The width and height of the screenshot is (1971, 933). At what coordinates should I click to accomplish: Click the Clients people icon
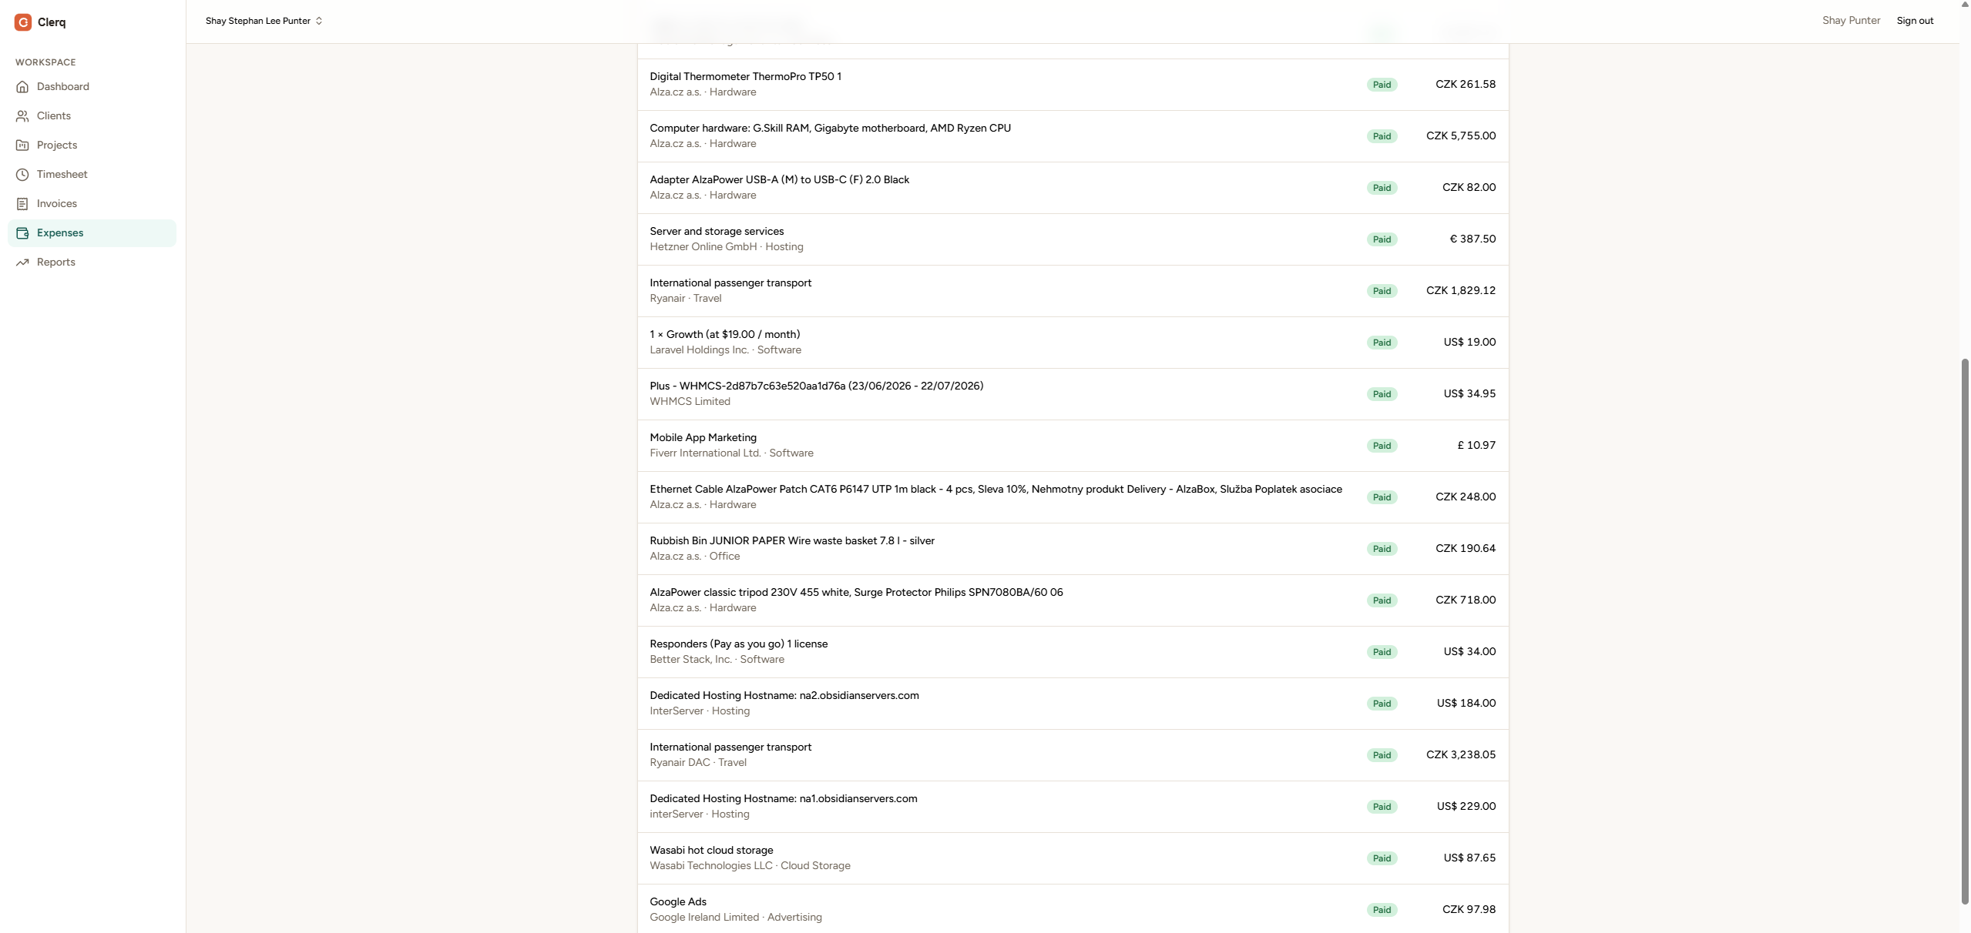22,116
